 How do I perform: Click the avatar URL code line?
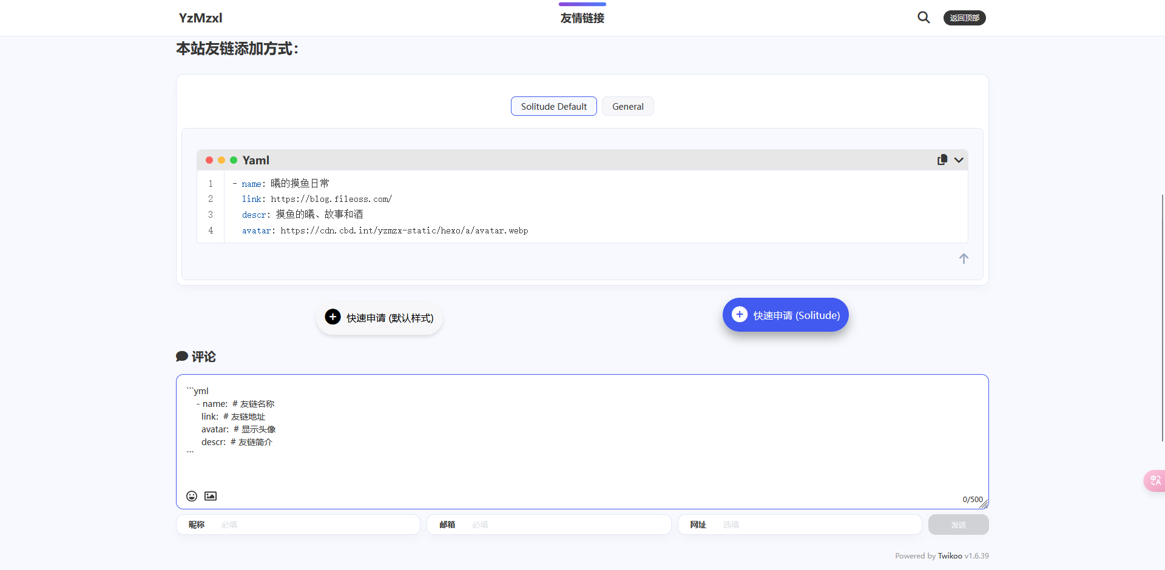tap(385, 230)
